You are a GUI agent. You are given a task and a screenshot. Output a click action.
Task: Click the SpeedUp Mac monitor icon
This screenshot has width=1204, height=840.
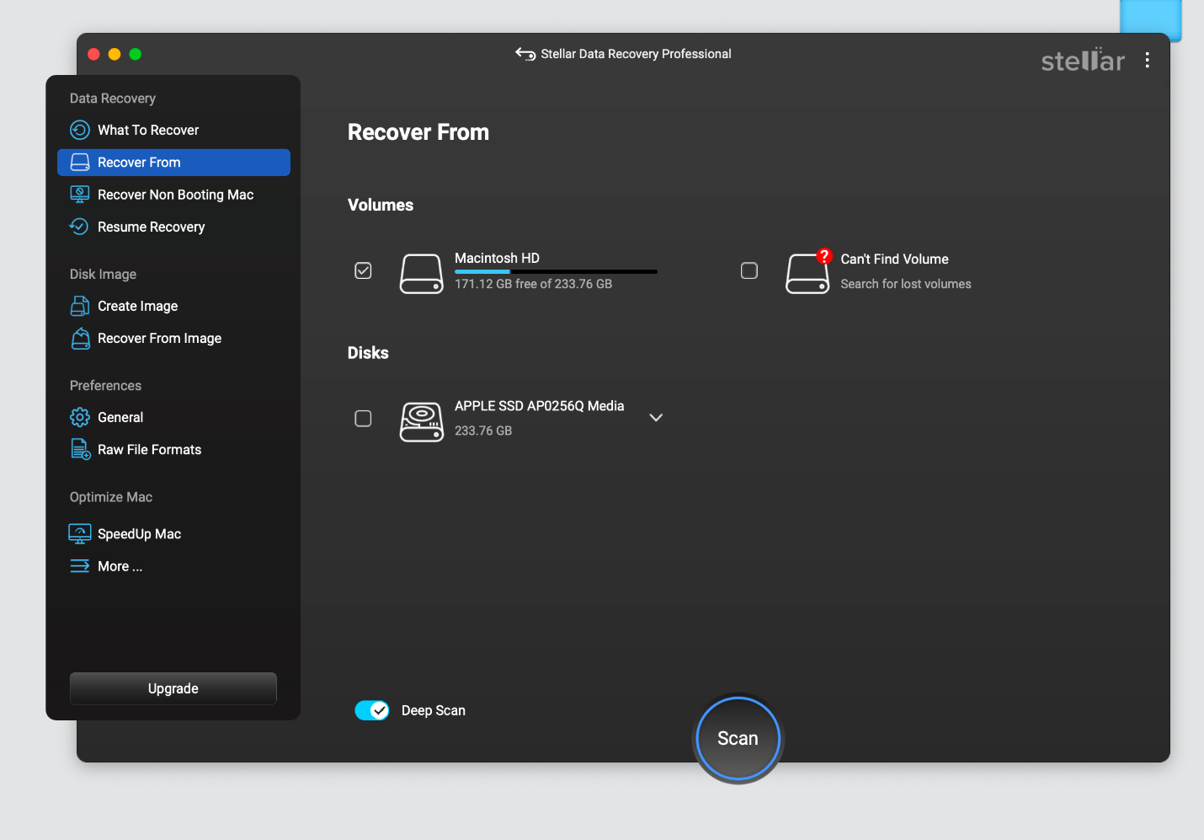79,534
